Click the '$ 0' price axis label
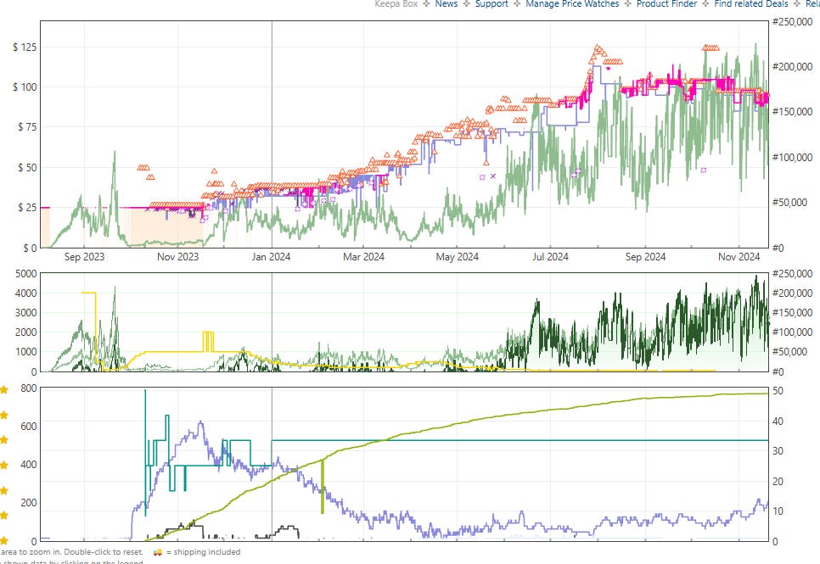 [30, 248]
